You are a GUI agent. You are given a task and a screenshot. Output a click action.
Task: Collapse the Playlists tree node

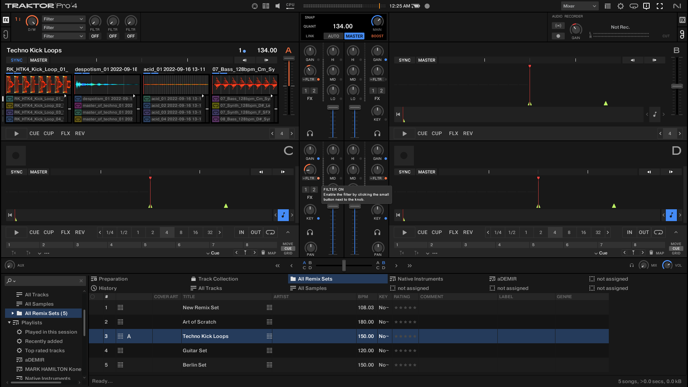[x=9, y=322]
